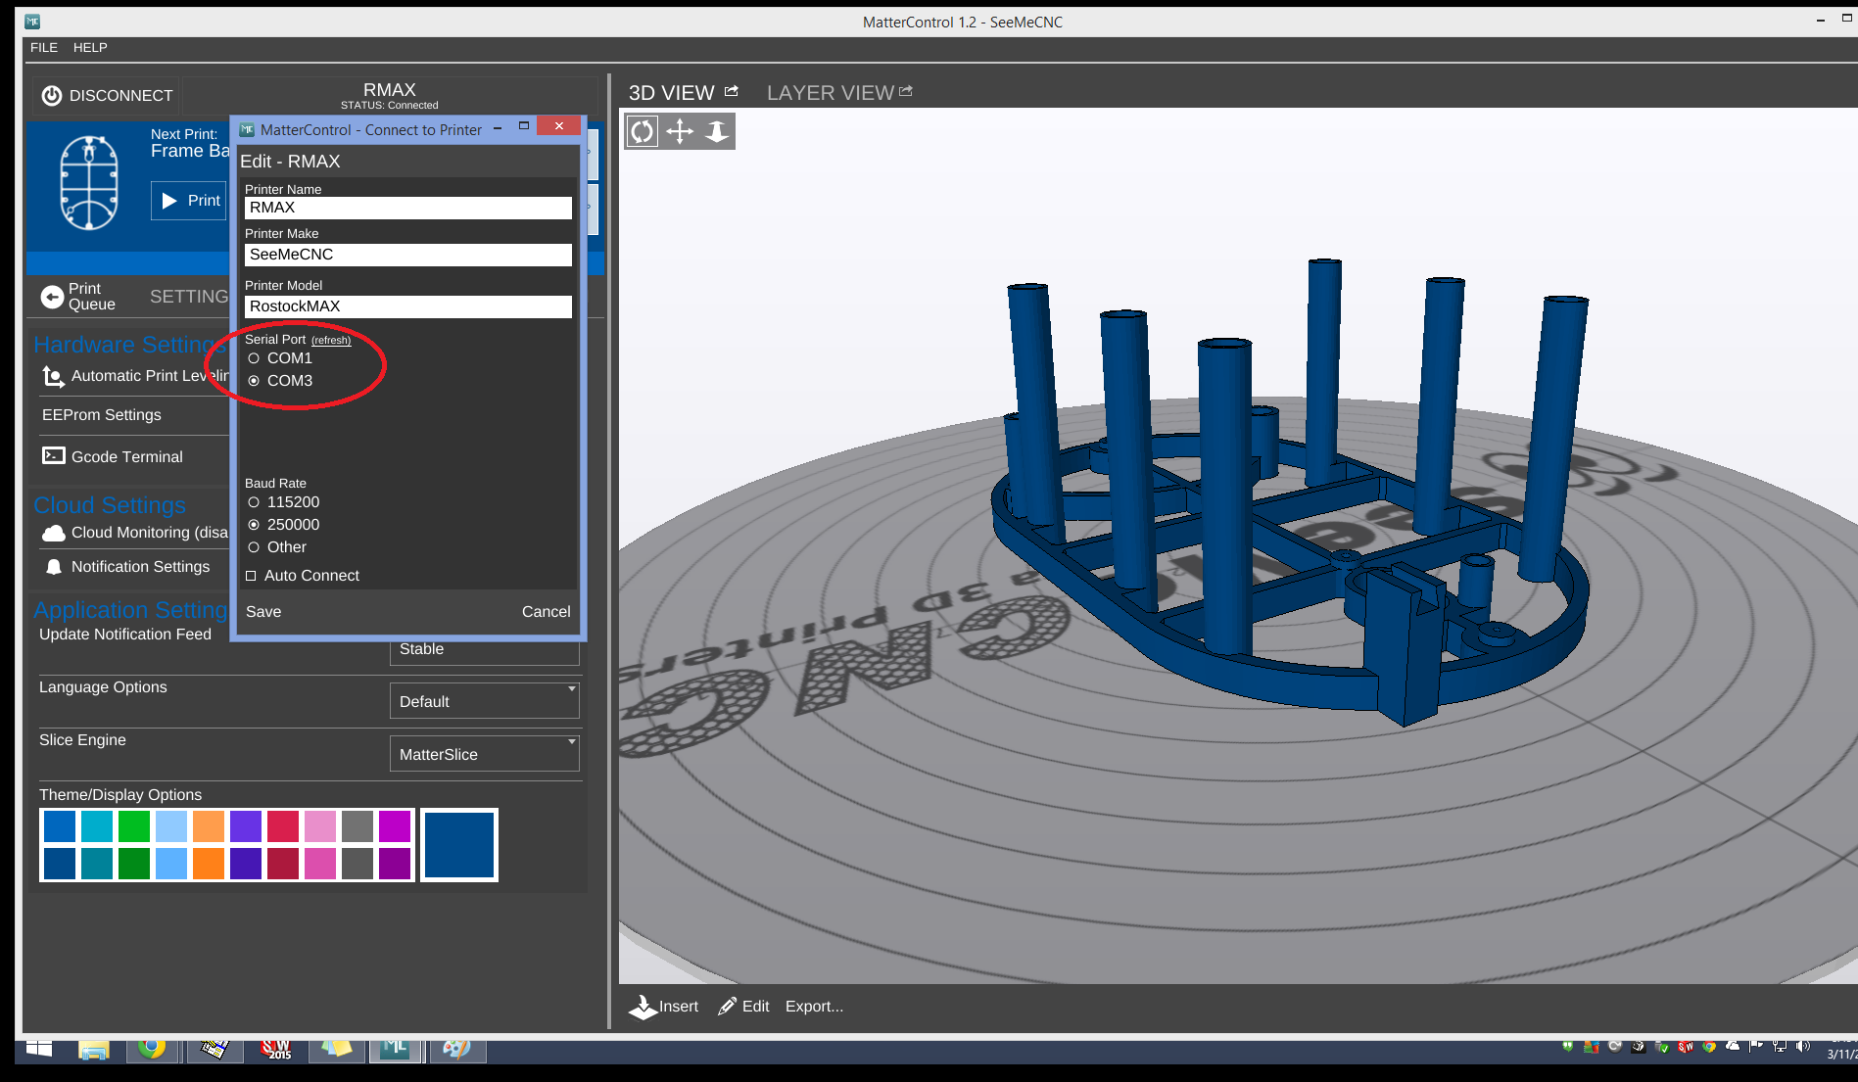Viewport: 1858px width, 1082px height.
Task: Click the Edit pencil icon
Action: 727,1007
